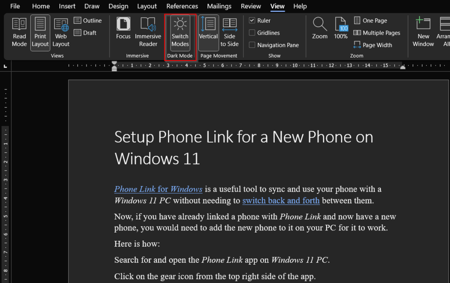Click the 'Click on the gear icon' sentence
This screenshot has height=283, width=450.
tap(215, 276)
